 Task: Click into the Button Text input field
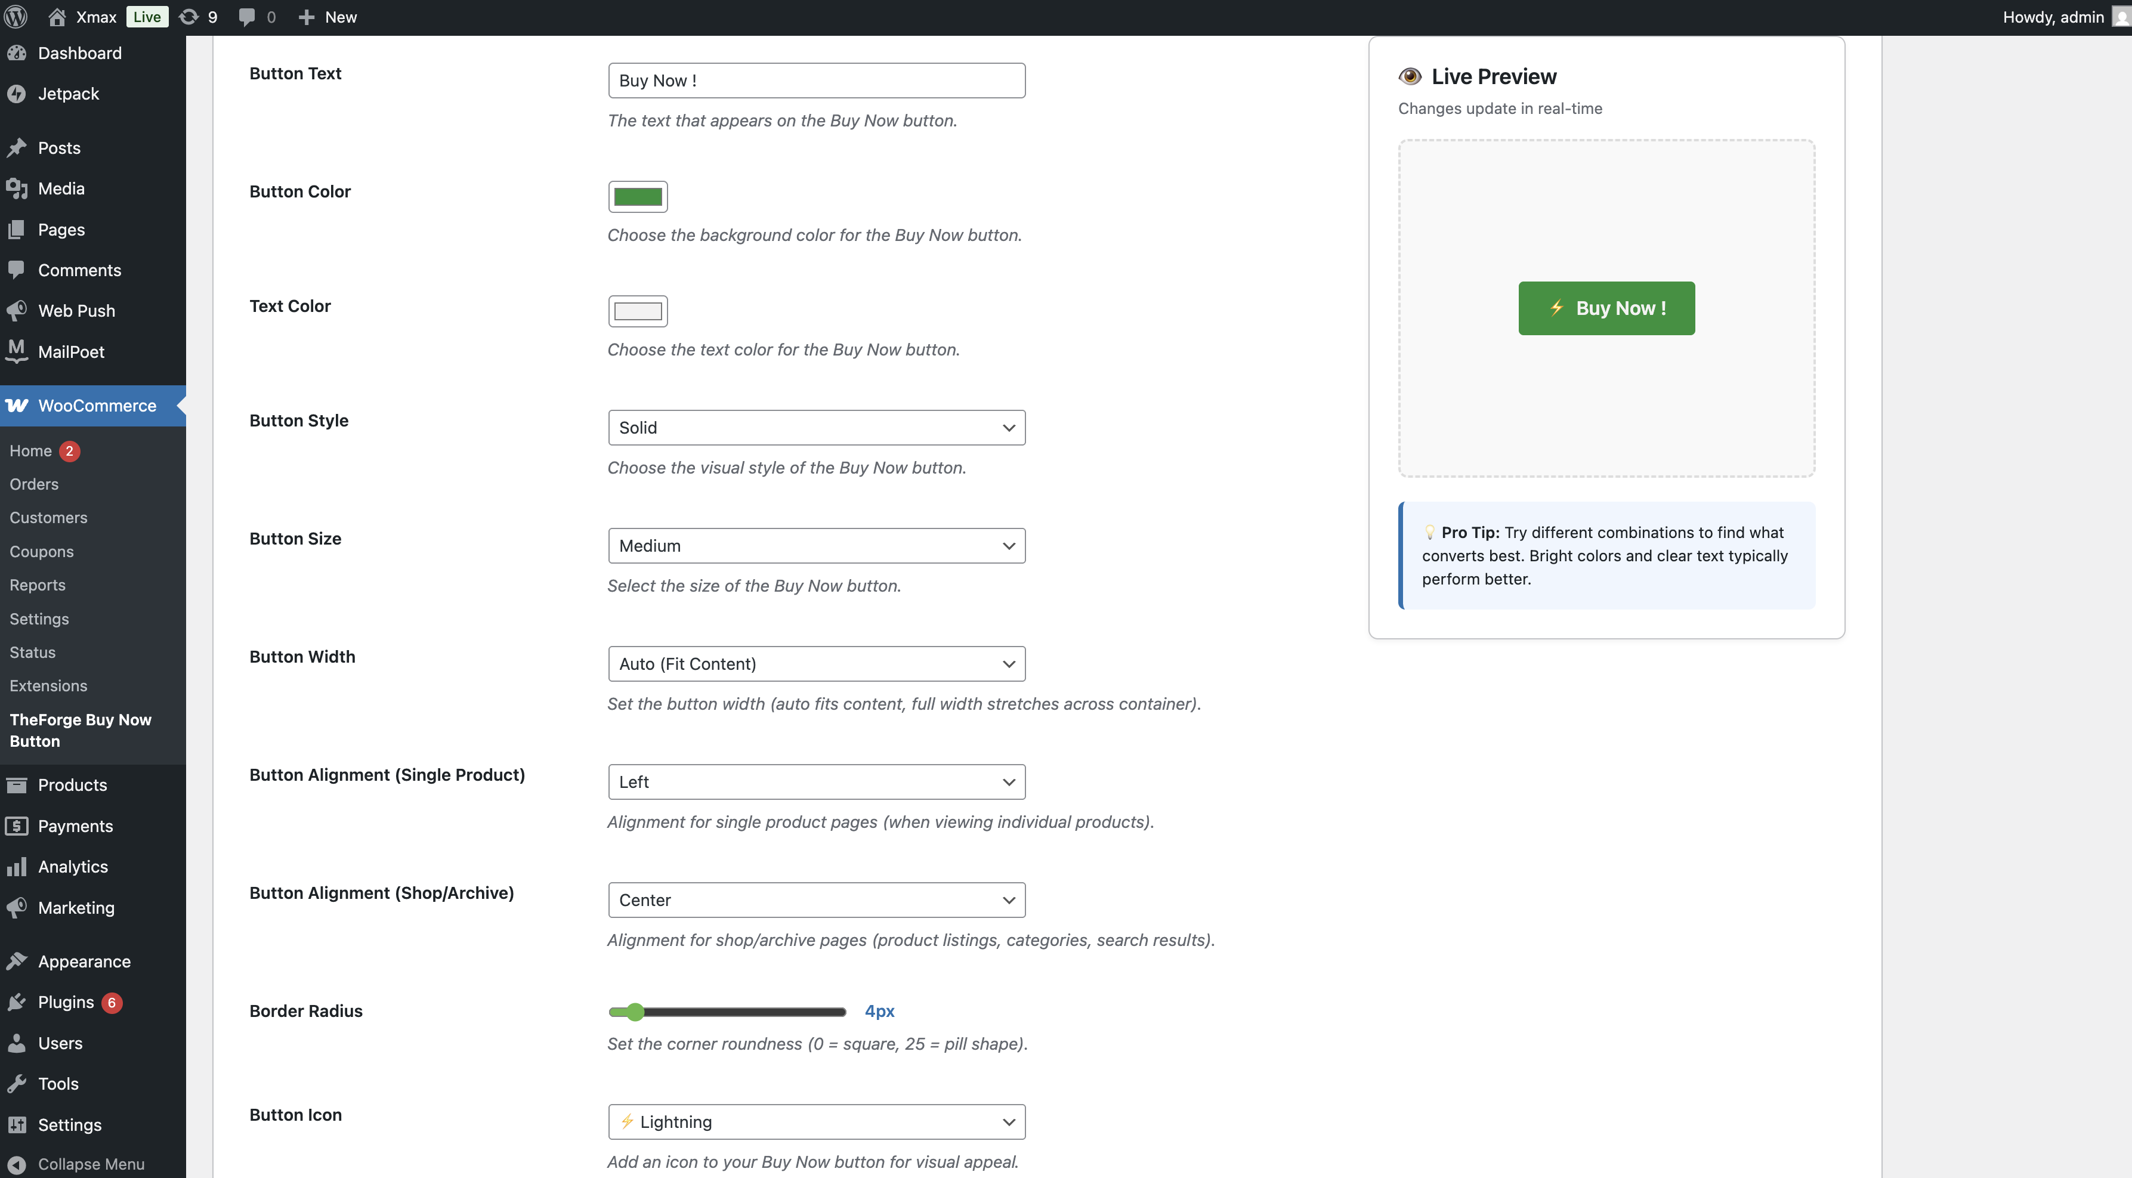[816, 81]
